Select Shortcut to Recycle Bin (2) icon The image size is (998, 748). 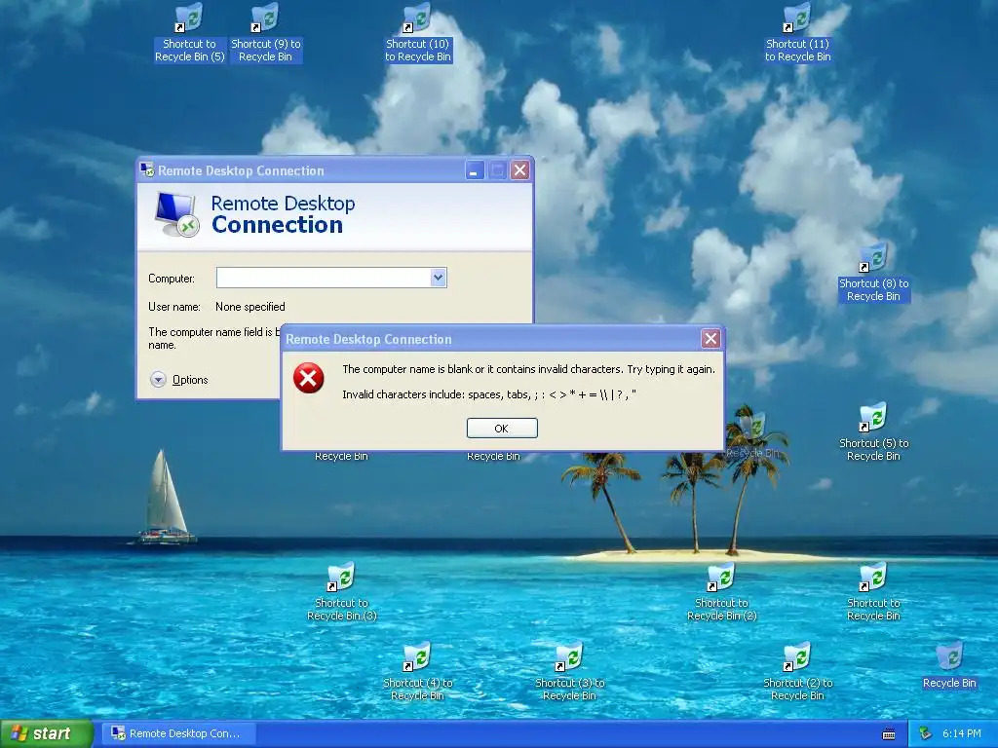tap(722, 592)
